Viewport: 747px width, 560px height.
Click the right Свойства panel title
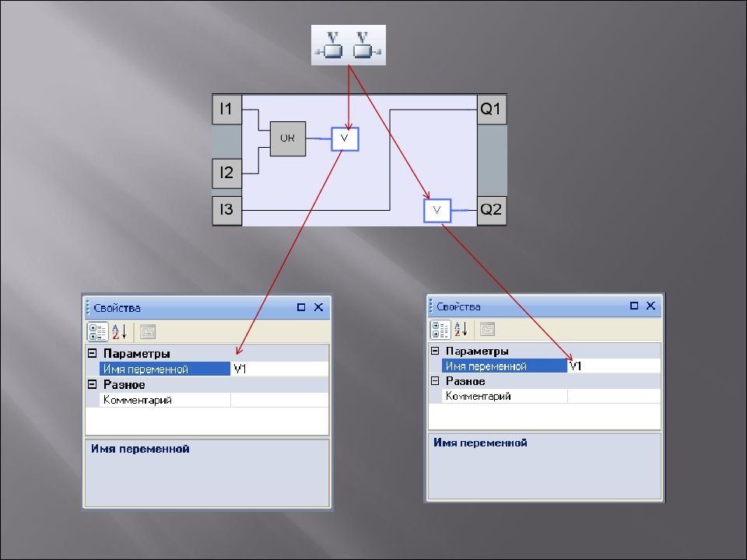pos(458,306)
